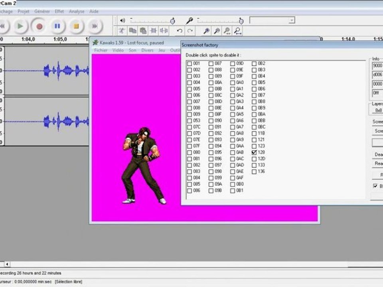Zoom in with the magnifier plus icon
Image resolution: width=383 pixels, height=287 pixels.
click(x=207, y=31)
